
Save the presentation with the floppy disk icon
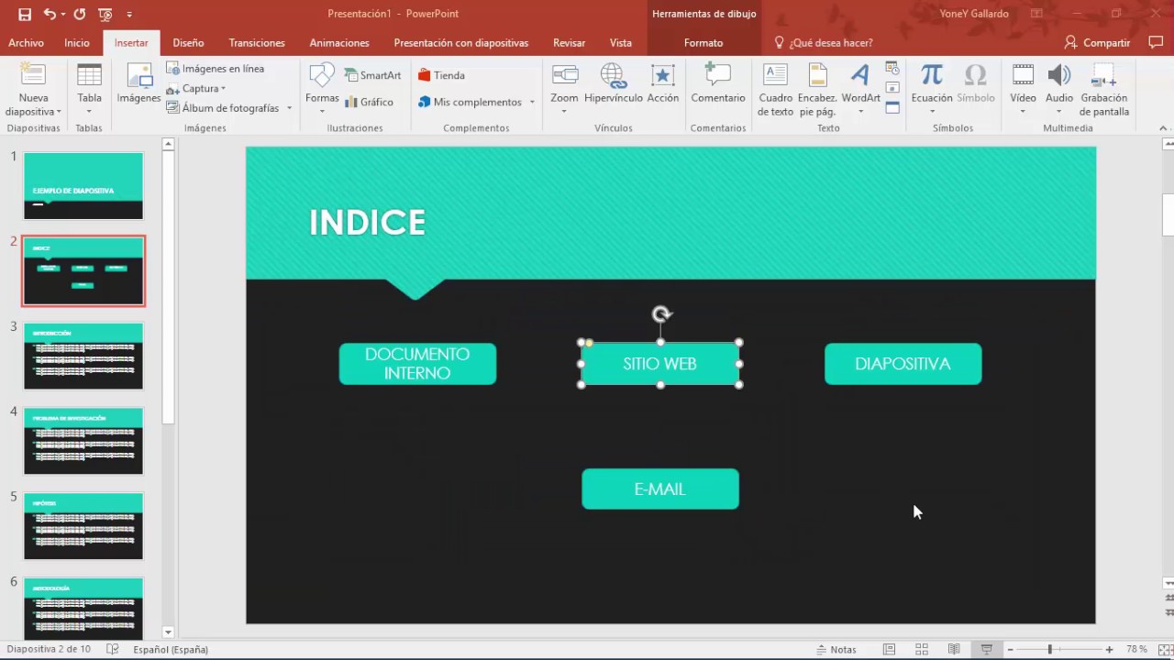coord(25,14)
